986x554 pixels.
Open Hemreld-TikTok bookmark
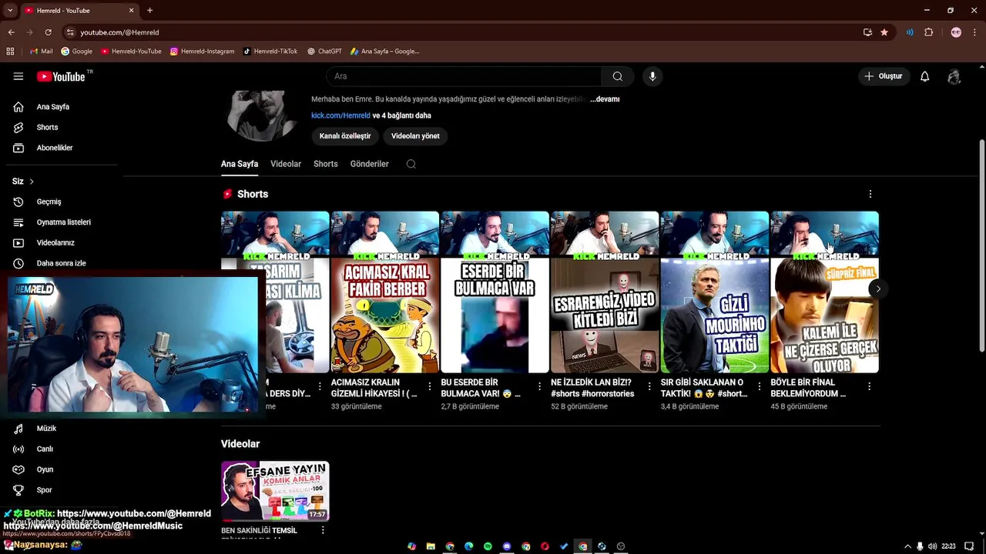pos(270,52)
